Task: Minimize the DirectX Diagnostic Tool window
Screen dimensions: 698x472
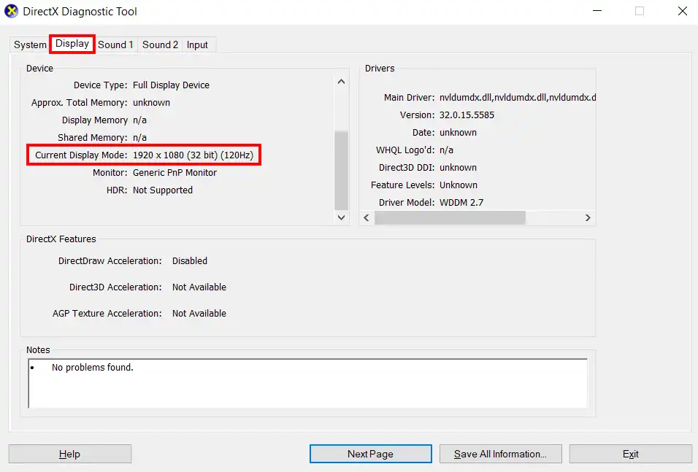Action: tap(597, 11)
